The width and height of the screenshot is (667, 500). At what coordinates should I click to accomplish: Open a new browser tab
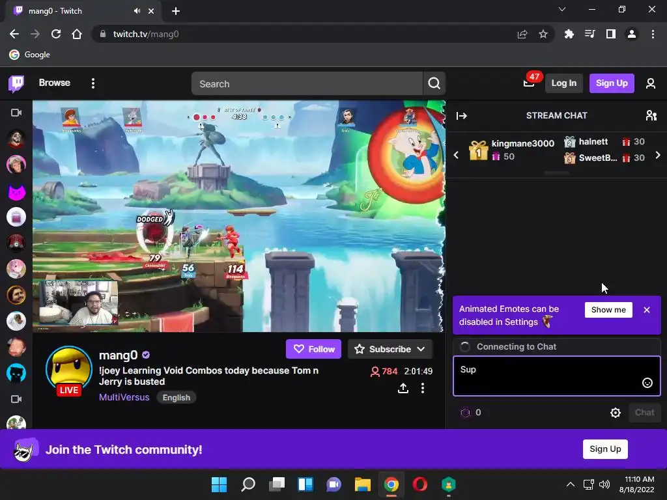tap(176, 11)
